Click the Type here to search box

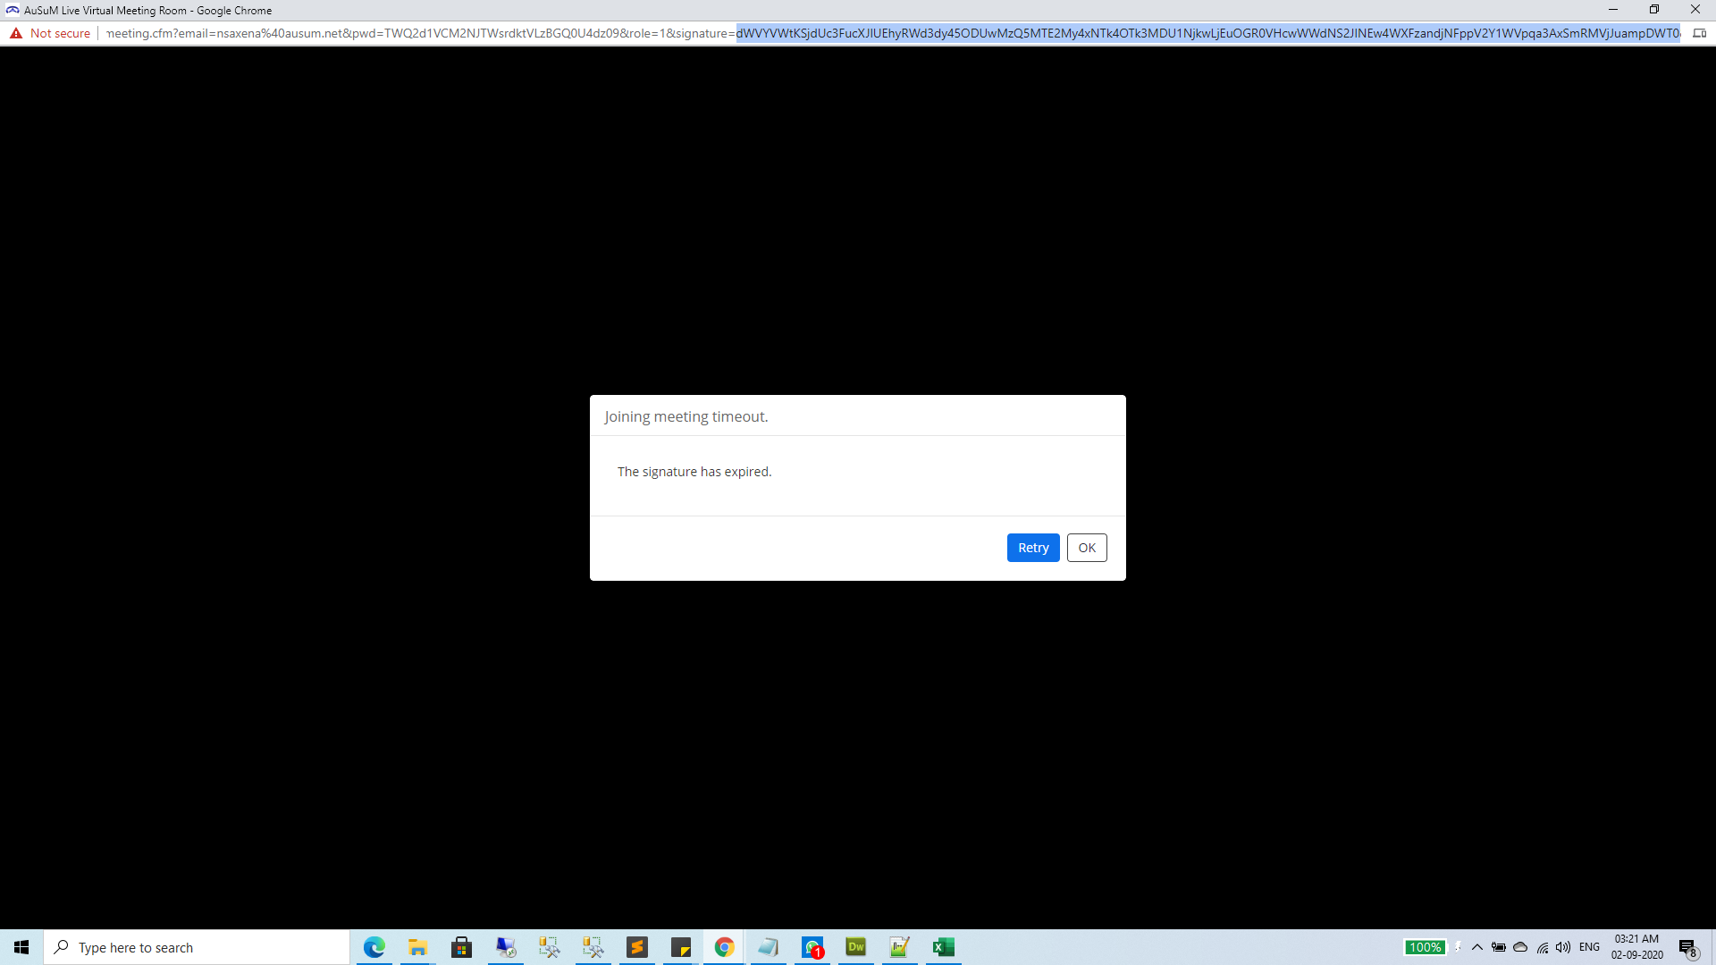tap(197, 947)
